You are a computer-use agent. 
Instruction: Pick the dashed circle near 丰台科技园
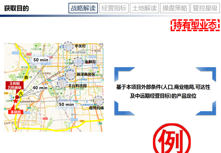62,84
